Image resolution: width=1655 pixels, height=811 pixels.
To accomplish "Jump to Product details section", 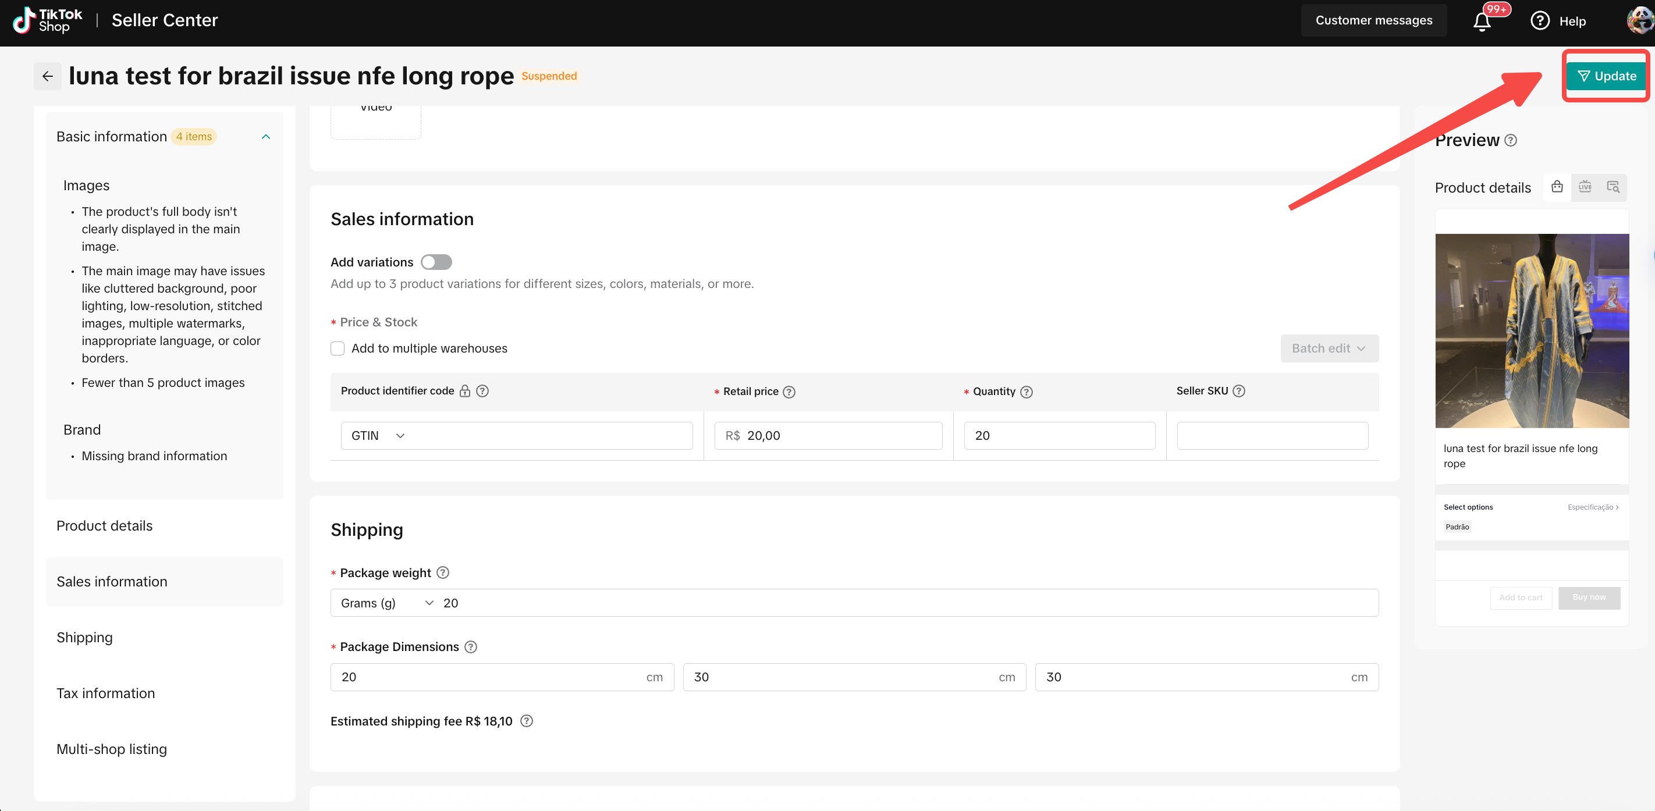I will pyautogui.click(x=105, y=526).
